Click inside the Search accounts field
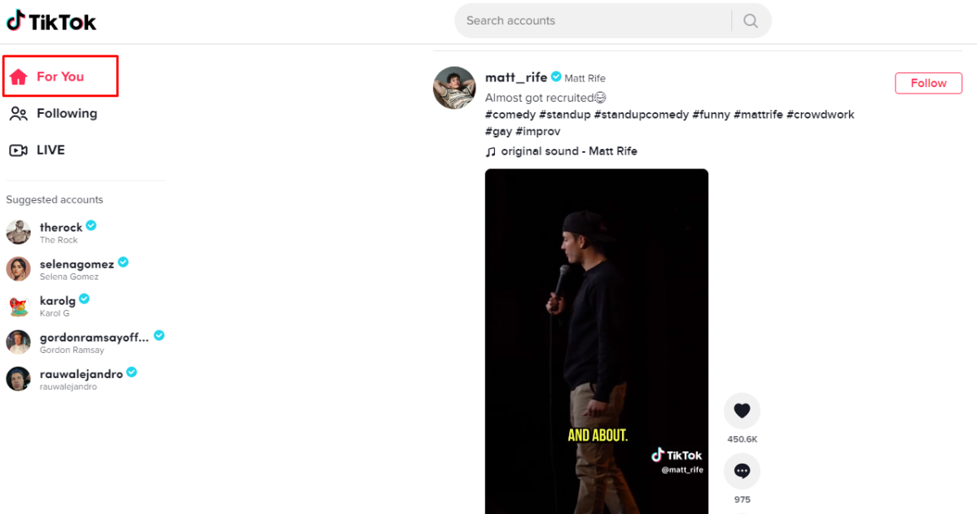This screenshot has width=977, height=514. [x=594, y=21]
